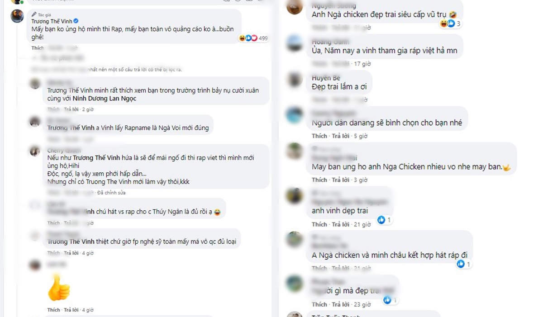Click the like reaction on the "minh châu kết hợp" comment
Screen dimensions: 543x317
click(461, 264)
